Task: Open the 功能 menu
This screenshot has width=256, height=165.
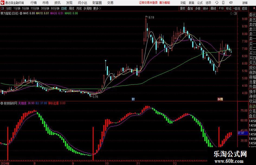Action: (x=183, y=3)
